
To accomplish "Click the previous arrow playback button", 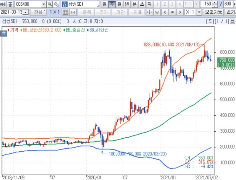I will click(x=165, y=12).
